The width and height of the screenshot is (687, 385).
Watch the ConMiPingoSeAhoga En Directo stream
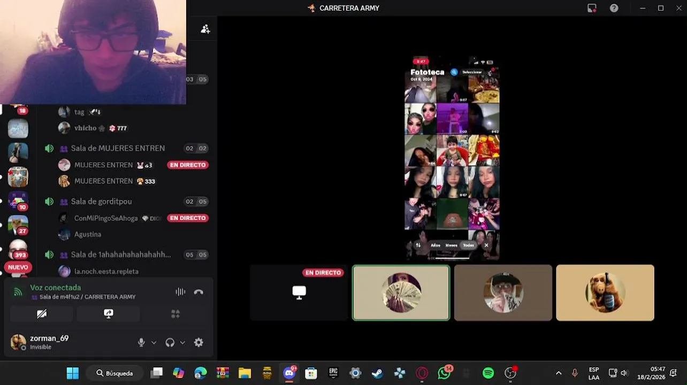click(188, 218)
